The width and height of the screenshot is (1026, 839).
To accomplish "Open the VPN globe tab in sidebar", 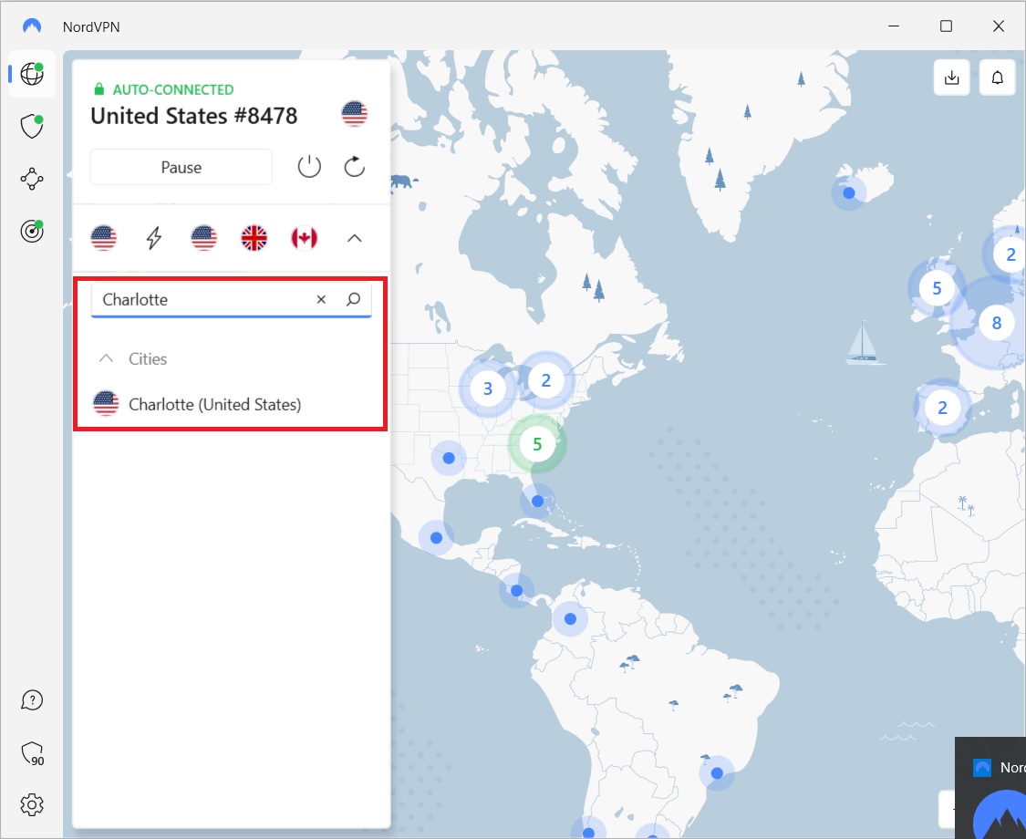I will 31,74.
